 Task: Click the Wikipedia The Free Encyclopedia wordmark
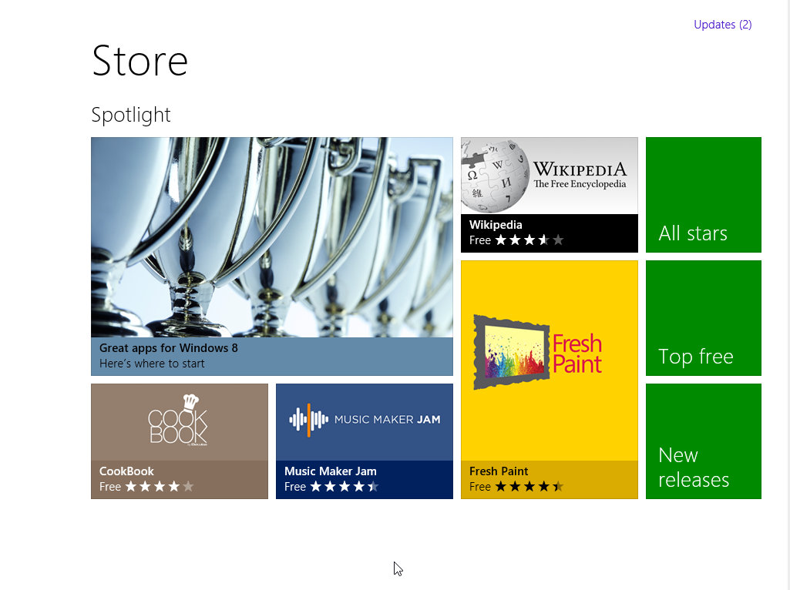580,175
